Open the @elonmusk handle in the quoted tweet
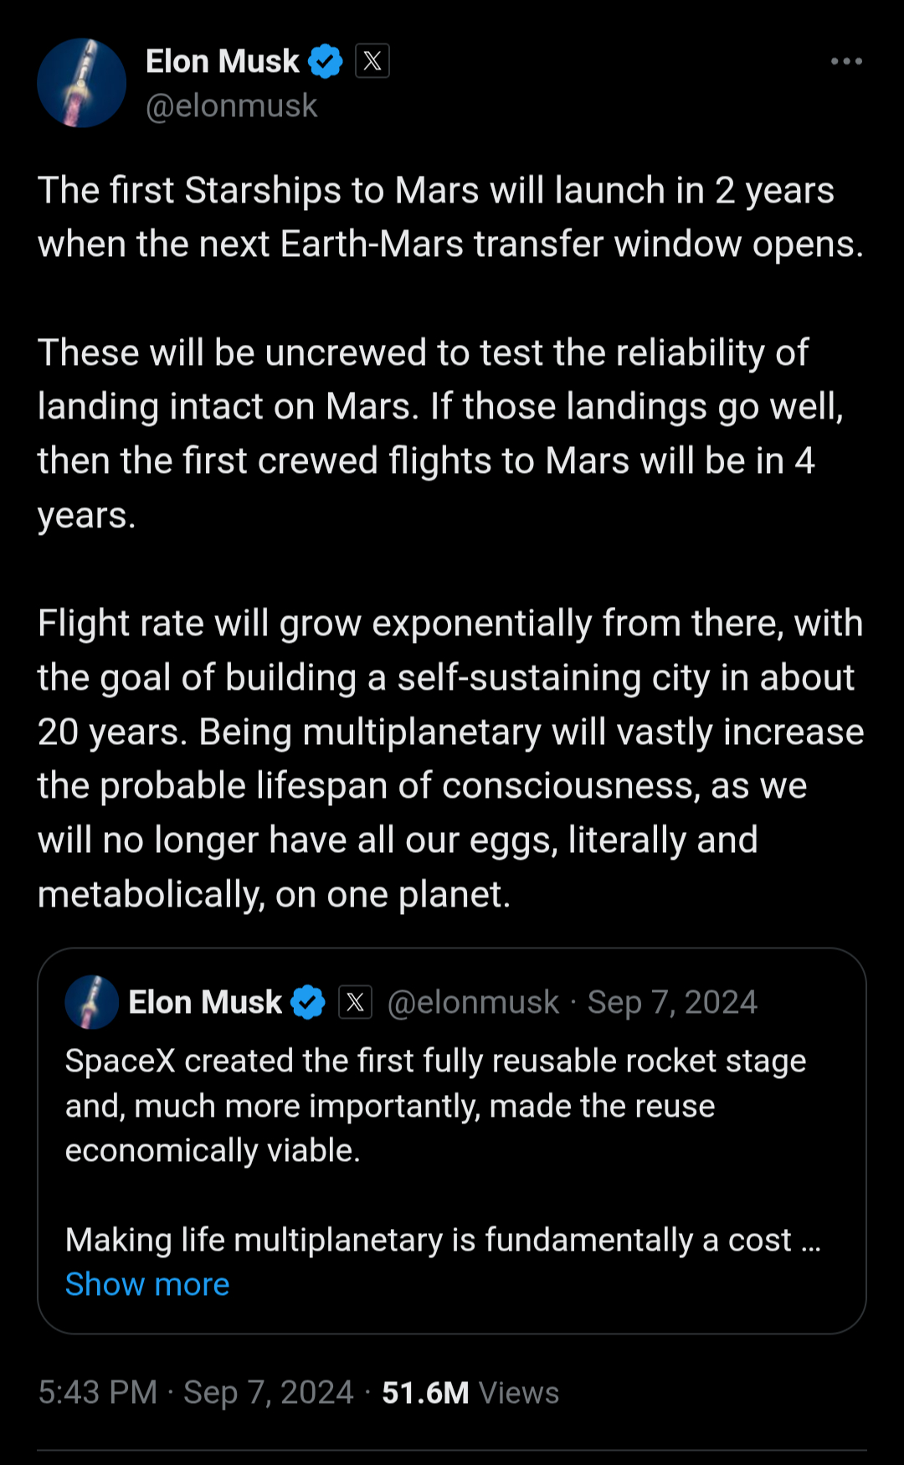904x1465 pixels. pyautogui.click(x=473, y=1002)
